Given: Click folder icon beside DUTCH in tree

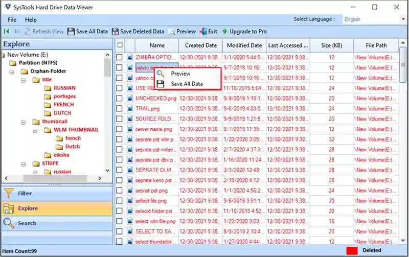Looking at the screenshot, I should 48,113.
